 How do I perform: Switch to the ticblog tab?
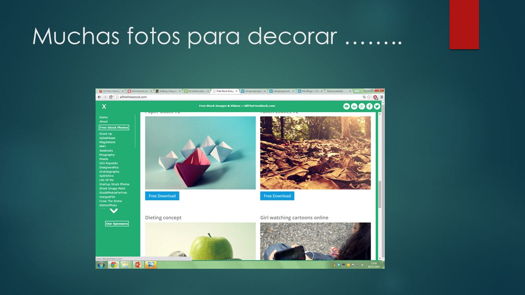(168, 91)
